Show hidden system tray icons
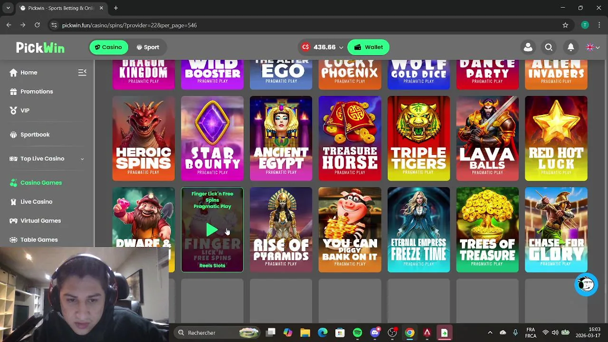 490,332
